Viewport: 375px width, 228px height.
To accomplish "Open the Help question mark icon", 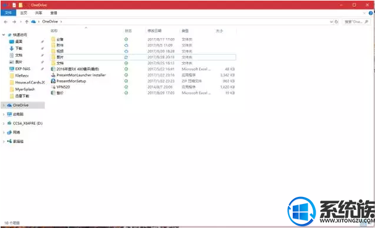I will [x=371, y=13].
